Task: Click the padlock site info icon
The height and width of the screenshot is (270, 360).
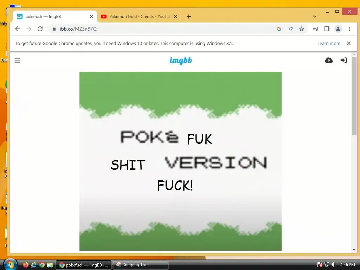Action: point(54,29)
